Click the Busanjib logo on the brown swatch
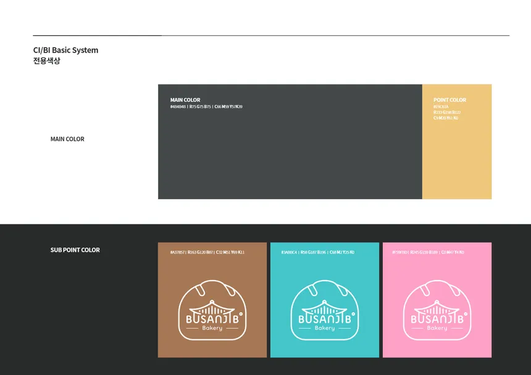Screen dimensions: 531x375 (x=212, y=310)
